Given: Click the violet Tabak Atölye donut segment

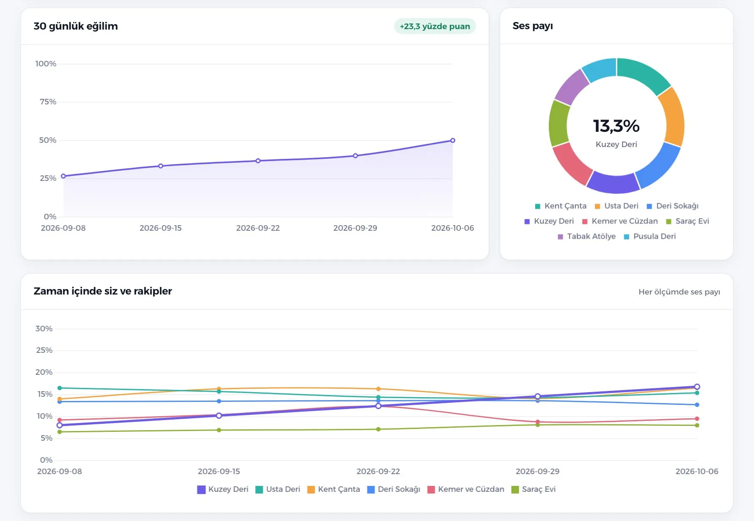Looking at the screenshot, I should 571,87.
